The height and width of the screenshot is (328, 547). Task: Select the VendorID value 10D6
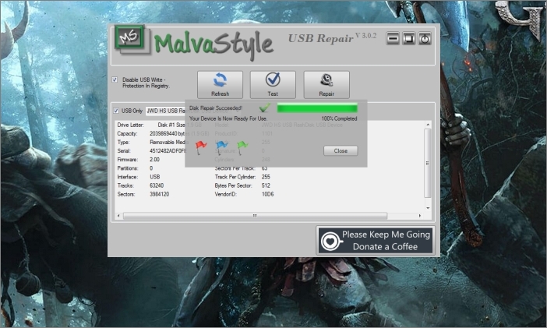click(267, 194)
